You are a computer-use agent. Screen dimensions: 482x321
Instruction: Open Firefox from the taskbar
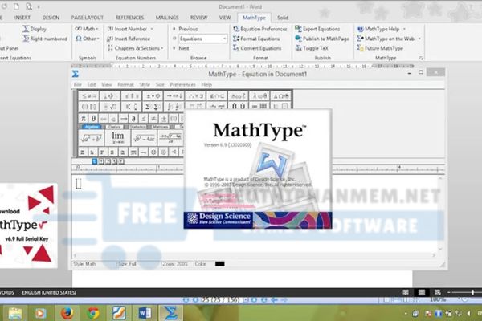[67, 313]
